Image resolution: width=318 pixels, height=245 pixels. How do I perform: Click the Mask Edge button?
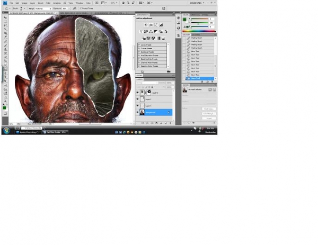pyautogui.click(x=209, y=109)
